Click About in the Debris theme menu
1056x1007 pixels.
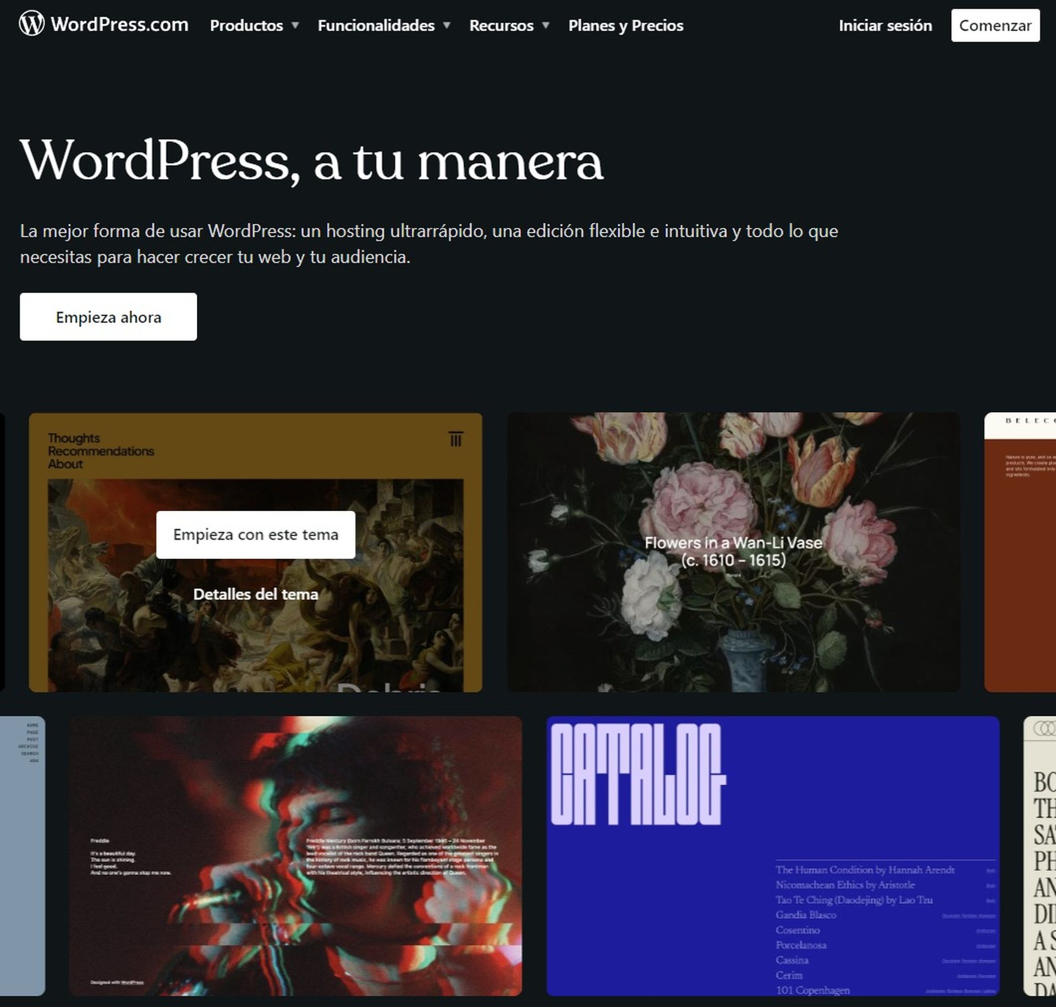coord(66,464)
